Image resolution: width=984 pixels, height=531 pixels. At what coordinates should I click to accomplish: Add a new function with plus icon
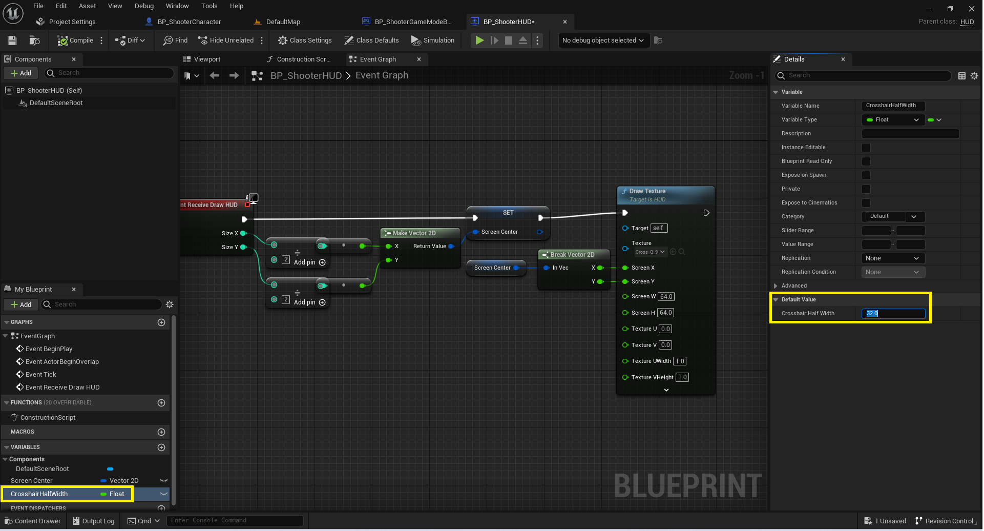click(x=161, y=403)
